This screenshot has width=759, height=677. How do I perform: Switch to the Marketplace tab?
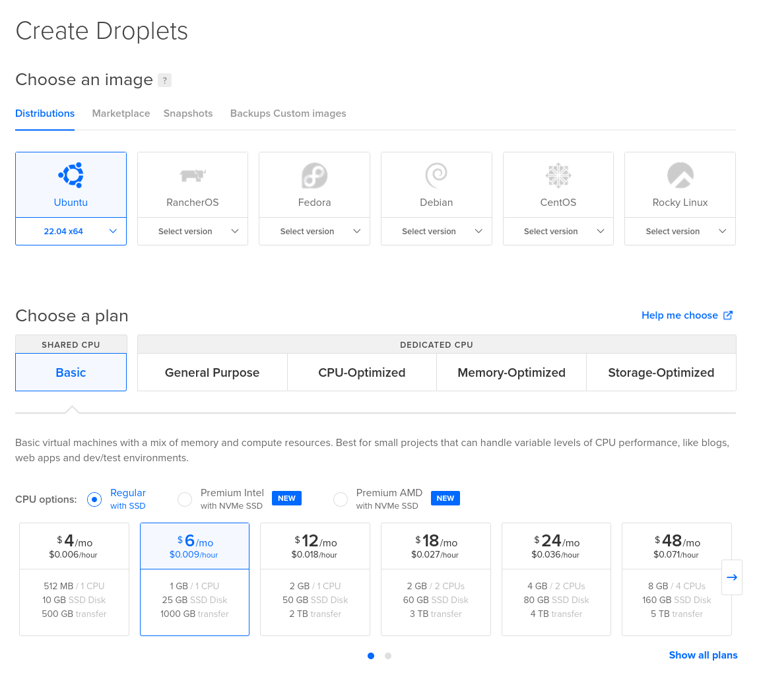[121, 113]
